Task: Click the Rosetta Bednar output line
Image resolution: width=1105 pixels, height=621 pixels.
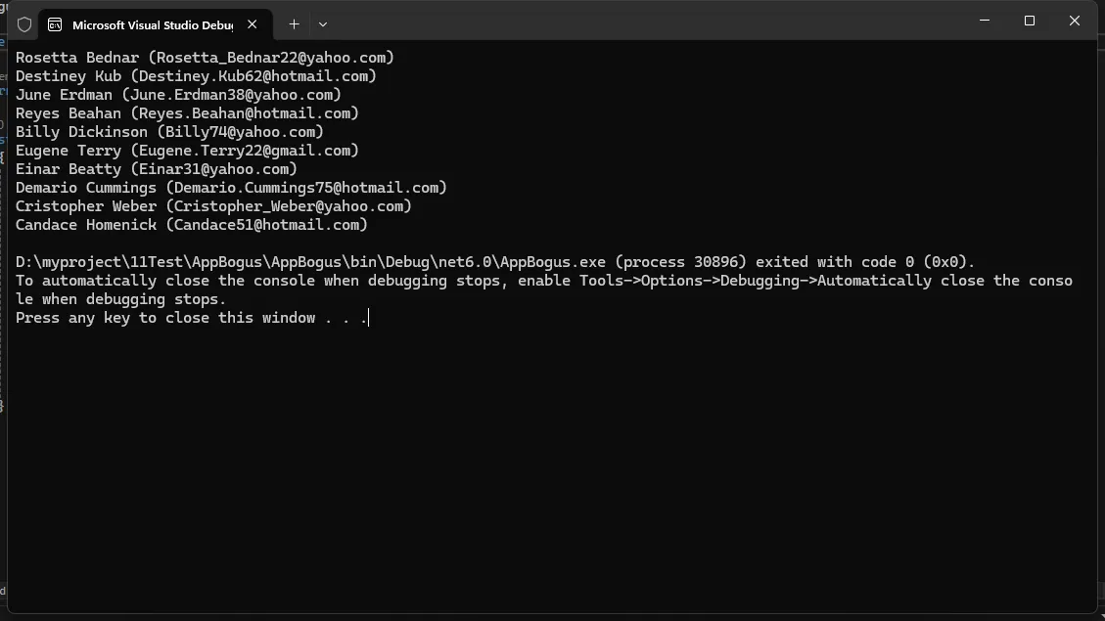Action: click(205, 58)
